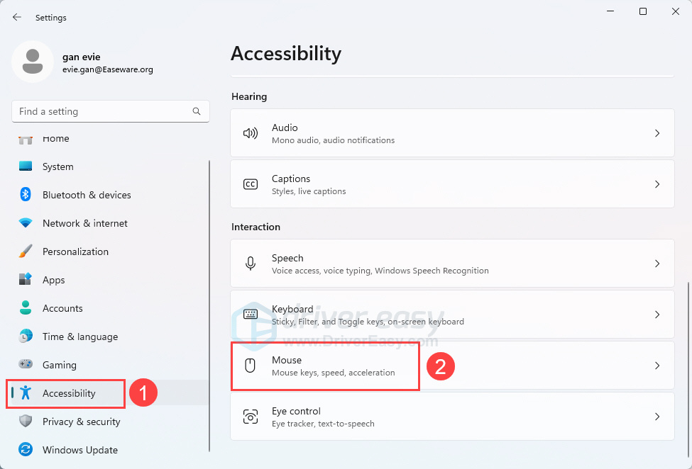This screenshot has height=469, width=692.
Task: Click the Eye control icon
Action: coord(250,416)
